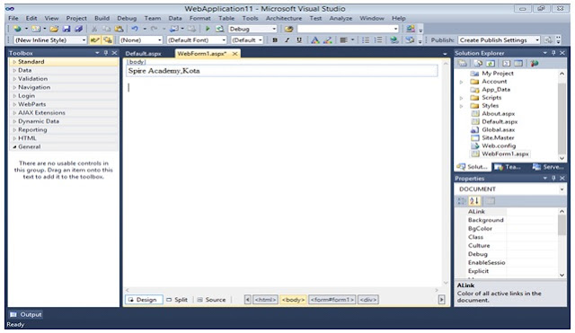575x333 pixels.
Task: Select the <form#form1> tag in the tag navigator
Action: tap(332, 300)
